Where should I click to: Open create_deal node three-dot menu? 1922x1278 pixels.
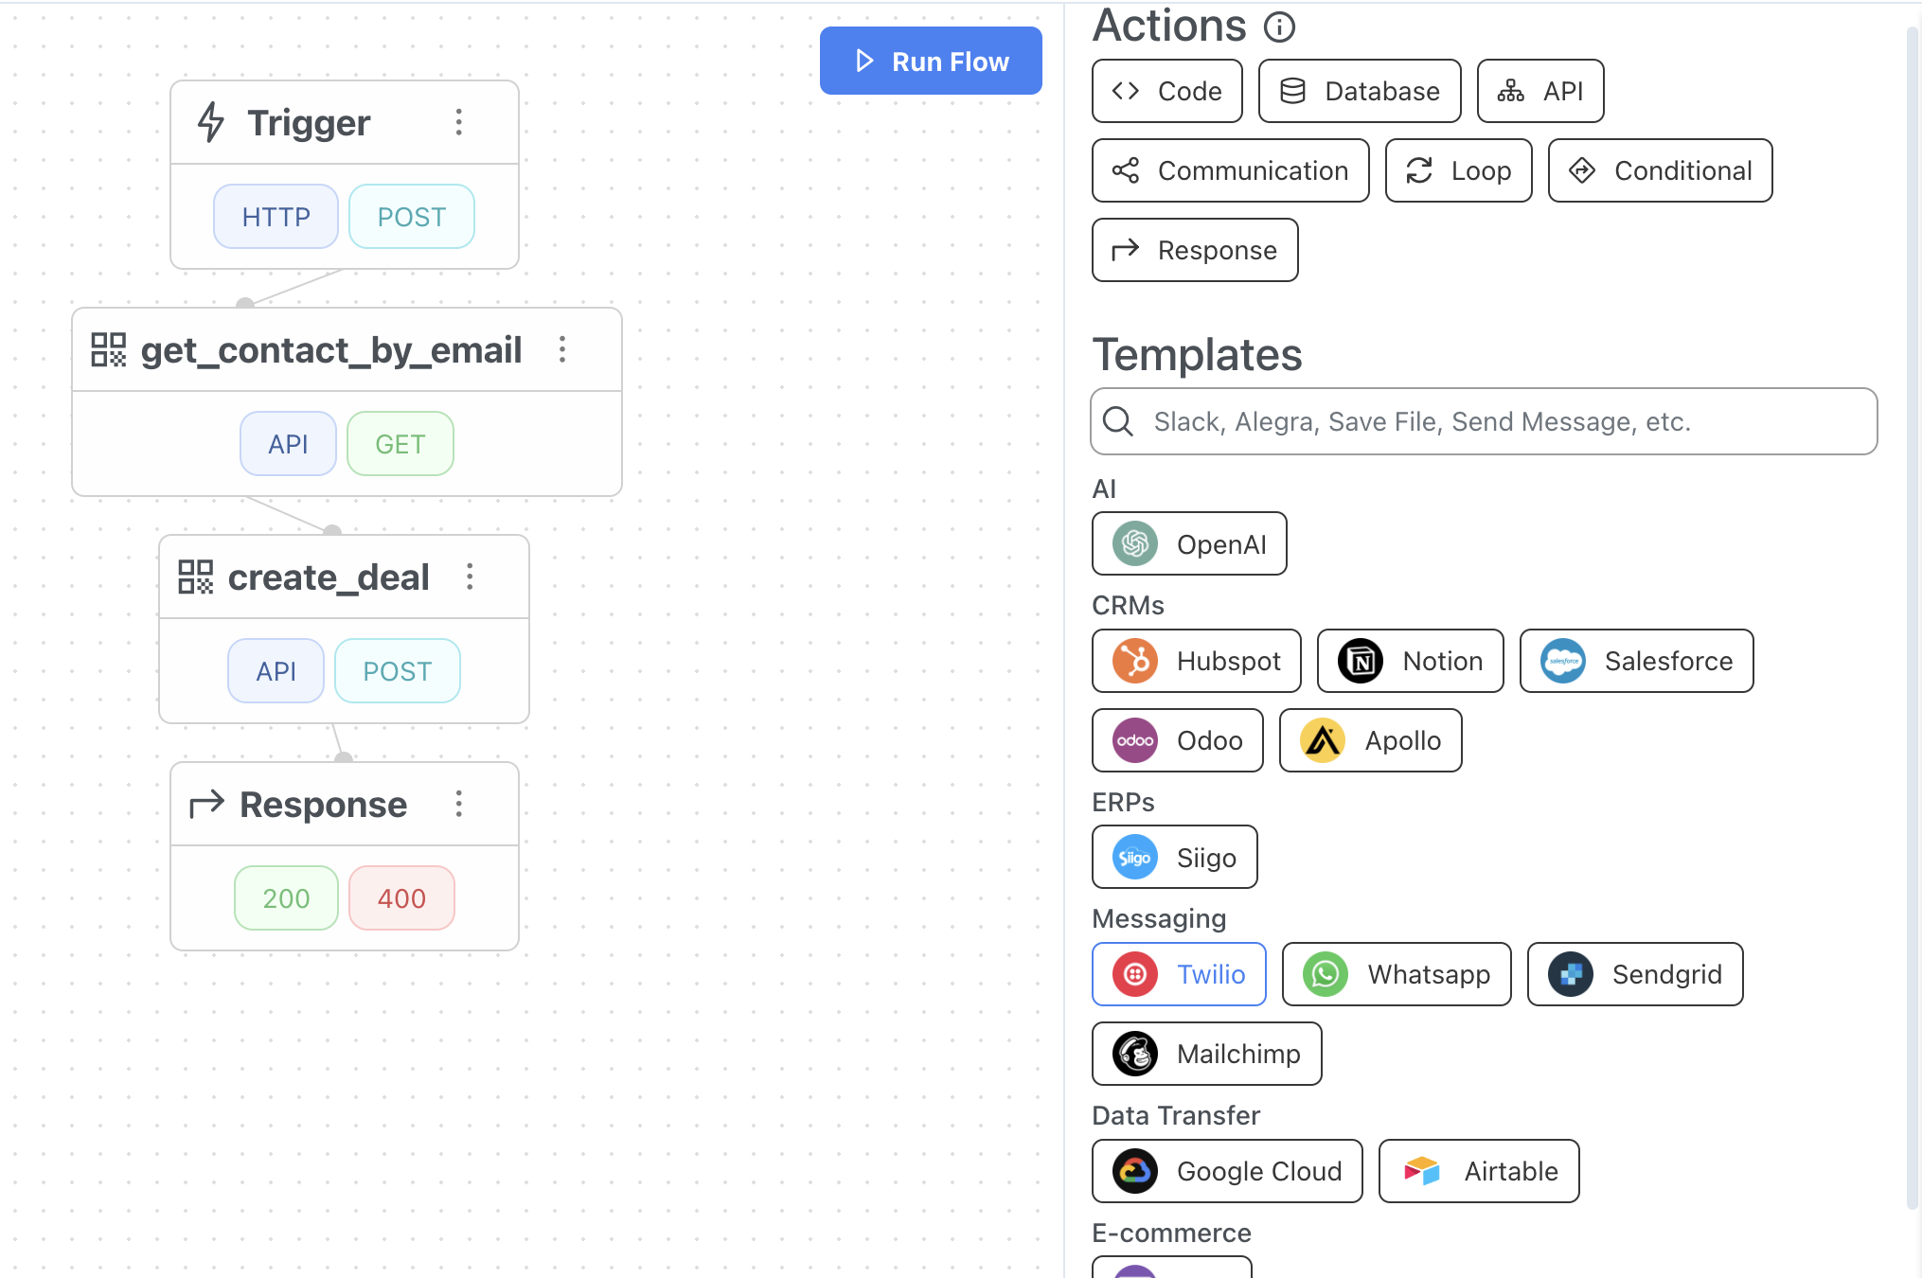(470, 577)
